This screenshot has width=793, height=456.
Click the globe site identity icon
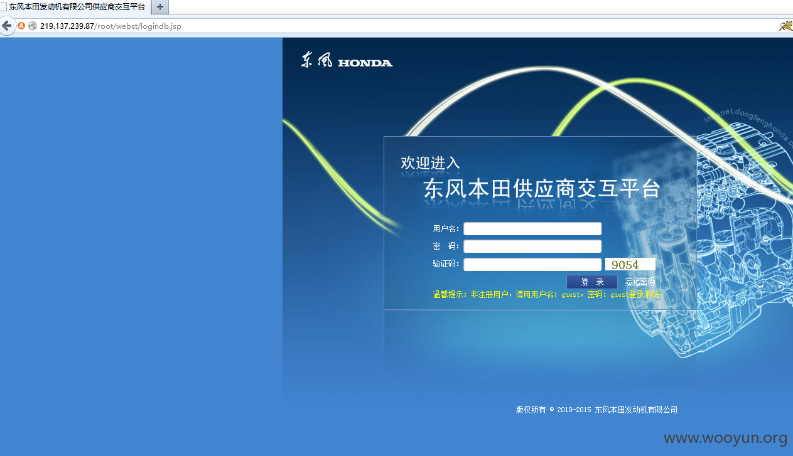[33, 26]
